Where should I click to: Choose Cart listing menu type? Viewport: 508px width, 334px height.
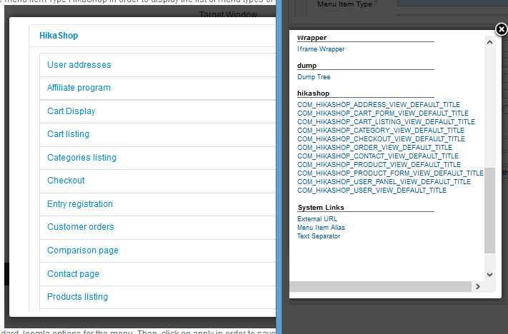click(x=69, y=134)
